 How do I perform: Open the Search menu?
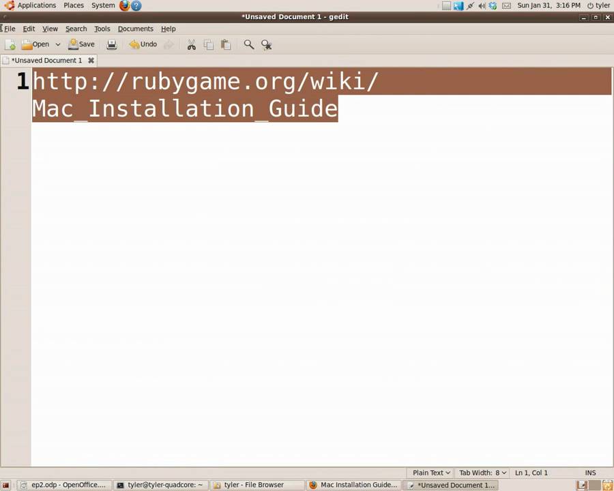pyautogui.click(x=76, y=29)
